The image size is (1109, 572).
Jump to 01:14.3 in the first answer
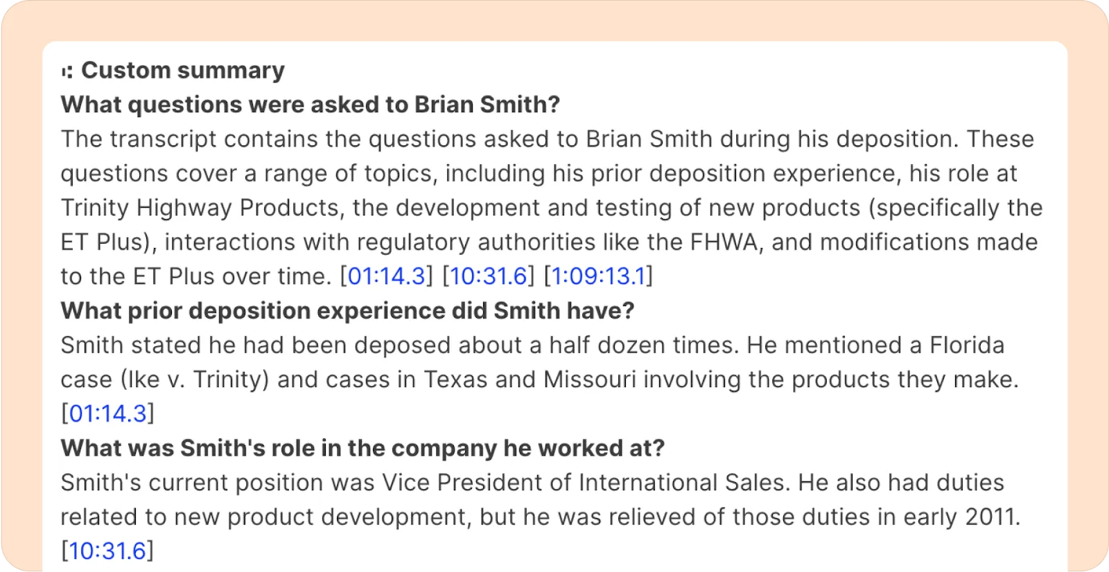coord(386,276)
